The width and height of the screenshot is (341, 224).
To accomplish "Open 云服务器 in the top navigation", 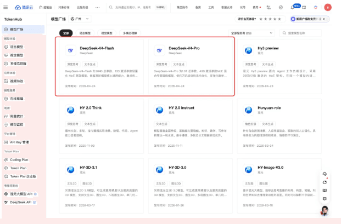I will click(82, 7).
